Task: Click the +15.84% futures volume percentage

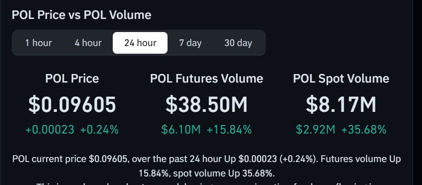Action: coord(229,130)
